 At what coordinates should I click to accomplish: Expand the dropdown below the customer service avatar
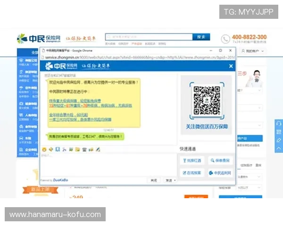pos(250,90)
